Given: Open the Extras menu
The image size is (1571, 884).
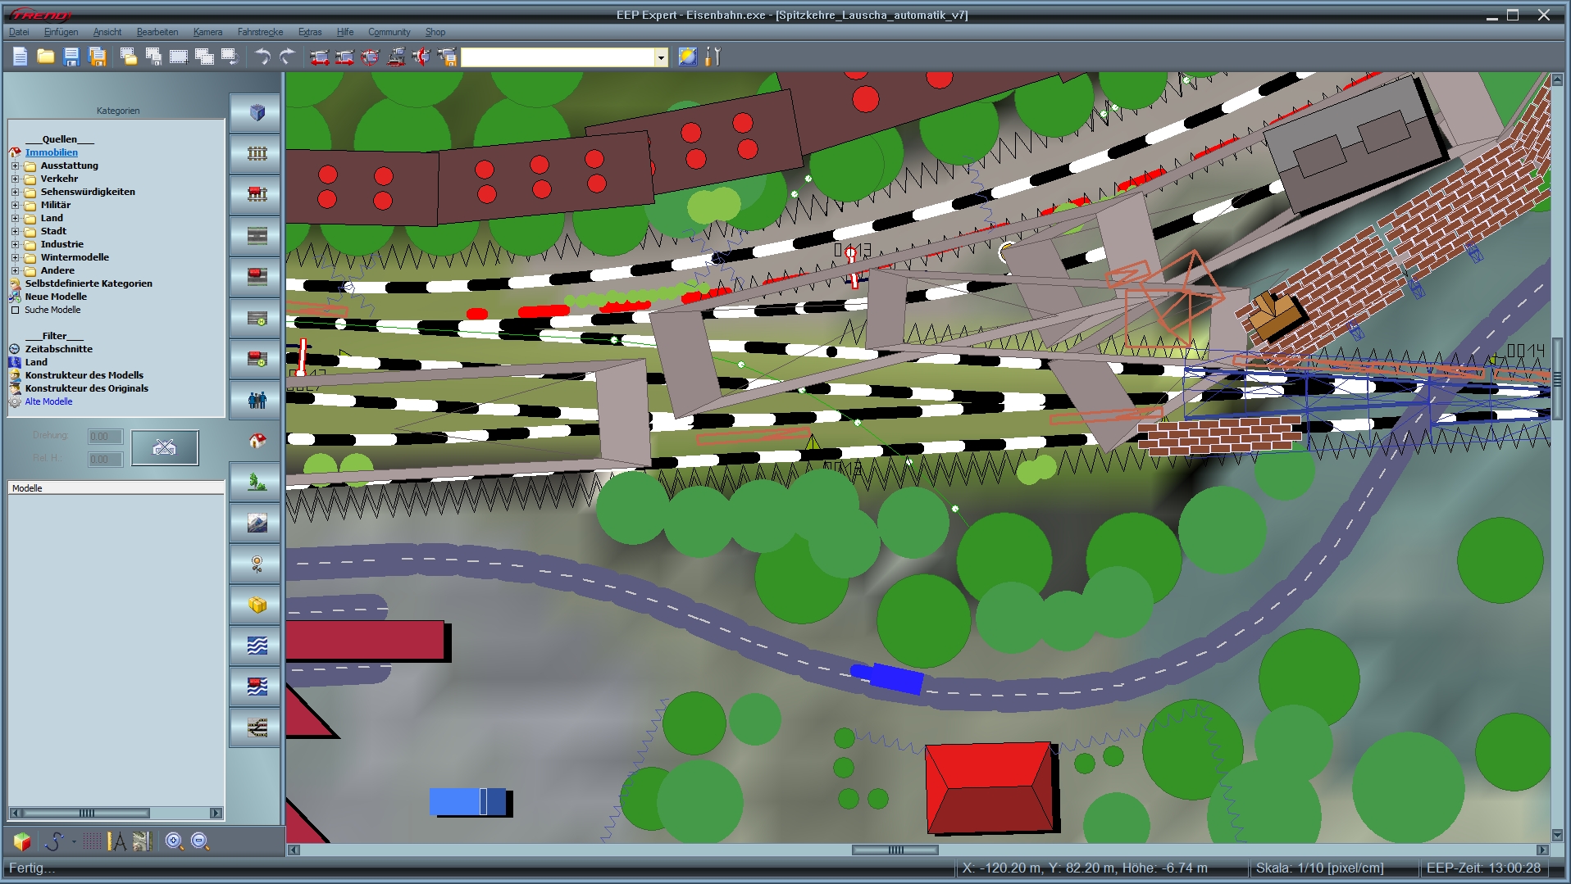Looking at the screenshot, I should point(309,32).
